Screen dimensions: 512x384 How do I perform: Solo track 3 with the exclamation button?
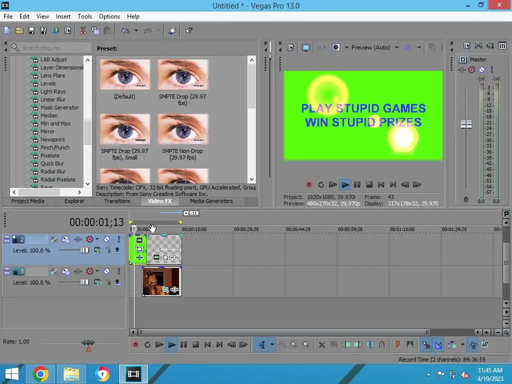tap(119, 271)
